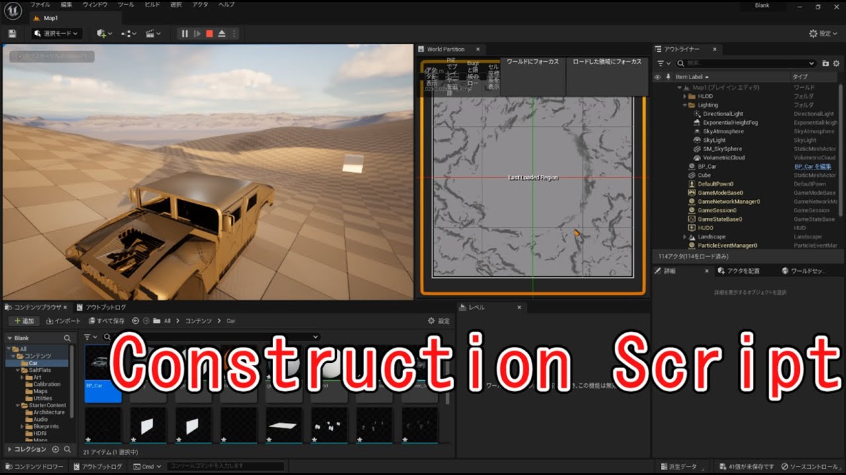Viewport: 846px width, 475px height.
Task: Expand the Landscape tree item
Action: point(685,237)
